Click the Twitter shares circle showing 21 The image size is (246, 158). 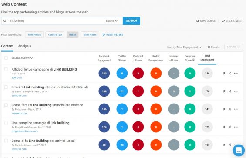pyautogui.click(x=122, y=91)
